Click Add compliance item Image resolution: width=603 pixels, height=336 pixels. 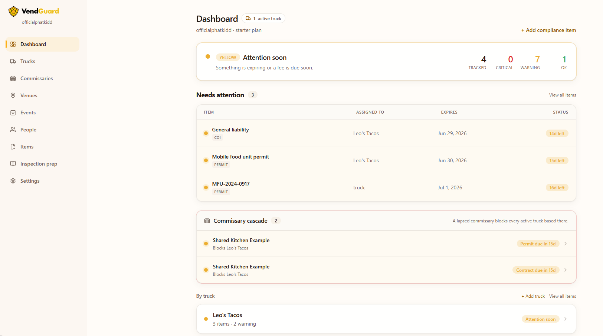pyautogui.click(x=548, y=30)
